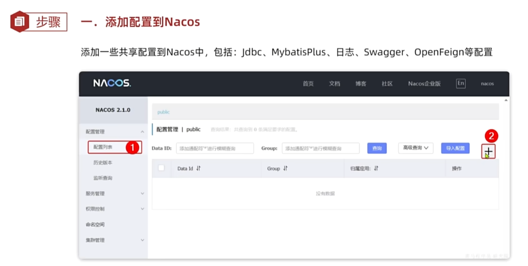Tick the select-all checkbox in table header
This screenshot has height=266, width=528.
161,168
